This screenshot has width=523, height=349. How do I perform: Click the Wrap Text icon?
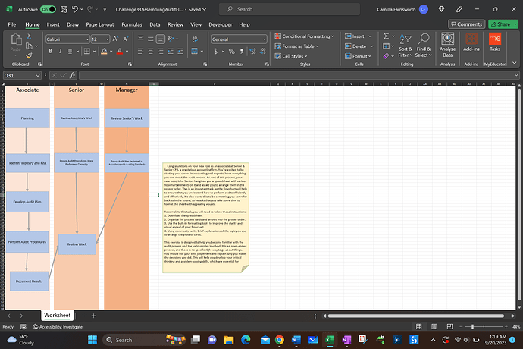coord(195,39)
